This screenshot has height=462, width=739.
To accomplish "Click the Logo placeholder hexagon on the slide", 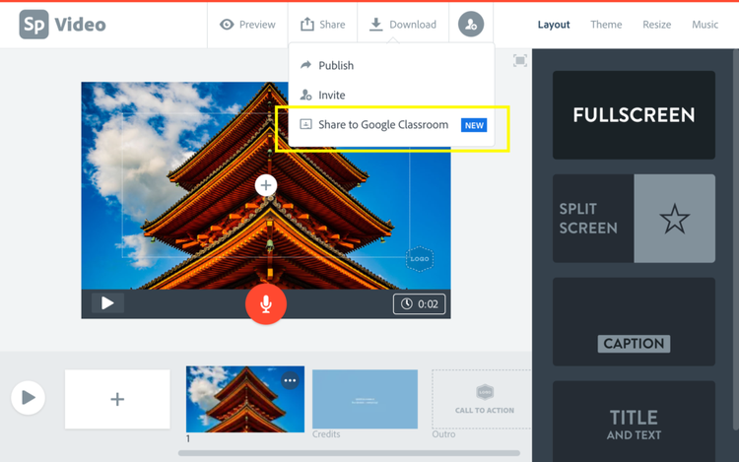I will pyautogui.click(x=420, y=259).
